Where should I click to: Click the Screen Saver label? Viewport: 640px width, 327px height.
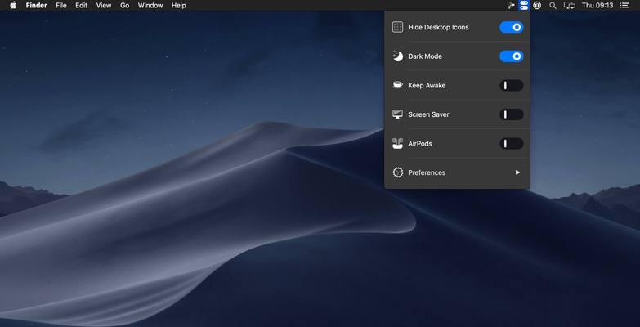pos(428,114)
